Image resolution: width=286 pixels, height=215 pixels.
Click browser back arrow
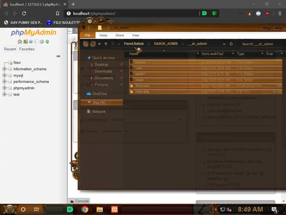[x=6, y=13]
